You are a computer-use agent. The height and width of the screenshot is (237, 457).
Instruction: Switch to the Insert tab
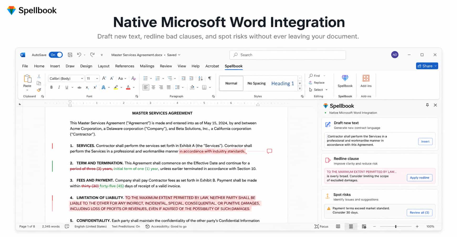[55, 66]
